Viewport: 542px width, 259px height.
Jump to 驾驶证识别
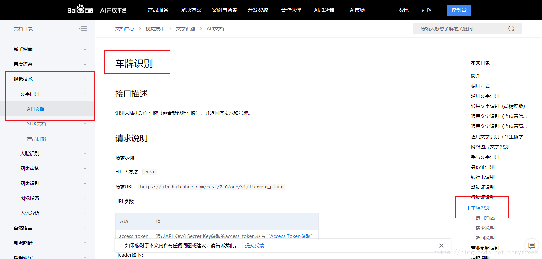coord(483,187)
